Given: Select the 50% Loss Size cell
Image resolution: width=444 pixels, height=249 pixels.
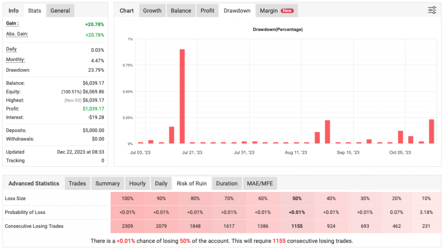Looking at the screenshot, I should (x=297, y=198).
